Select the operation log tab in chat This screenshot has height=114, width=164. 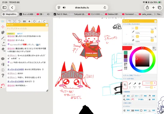pyautogui.click(x=20, y=34)
